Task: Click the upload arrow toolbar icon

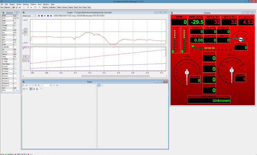Action: (x=24, y=7)
